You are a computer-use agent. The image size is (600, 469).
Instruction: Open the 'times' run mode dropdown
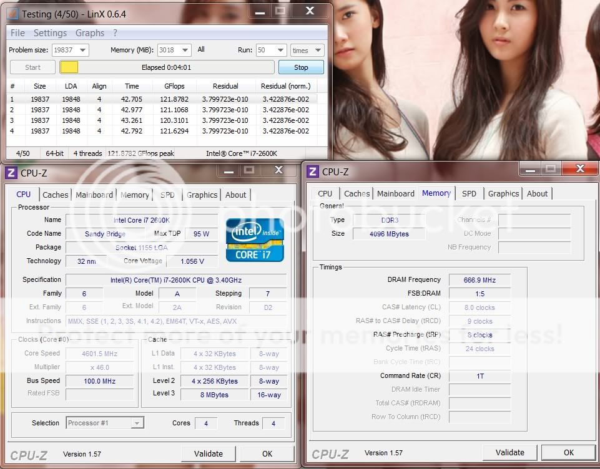(x=317, y=50)
